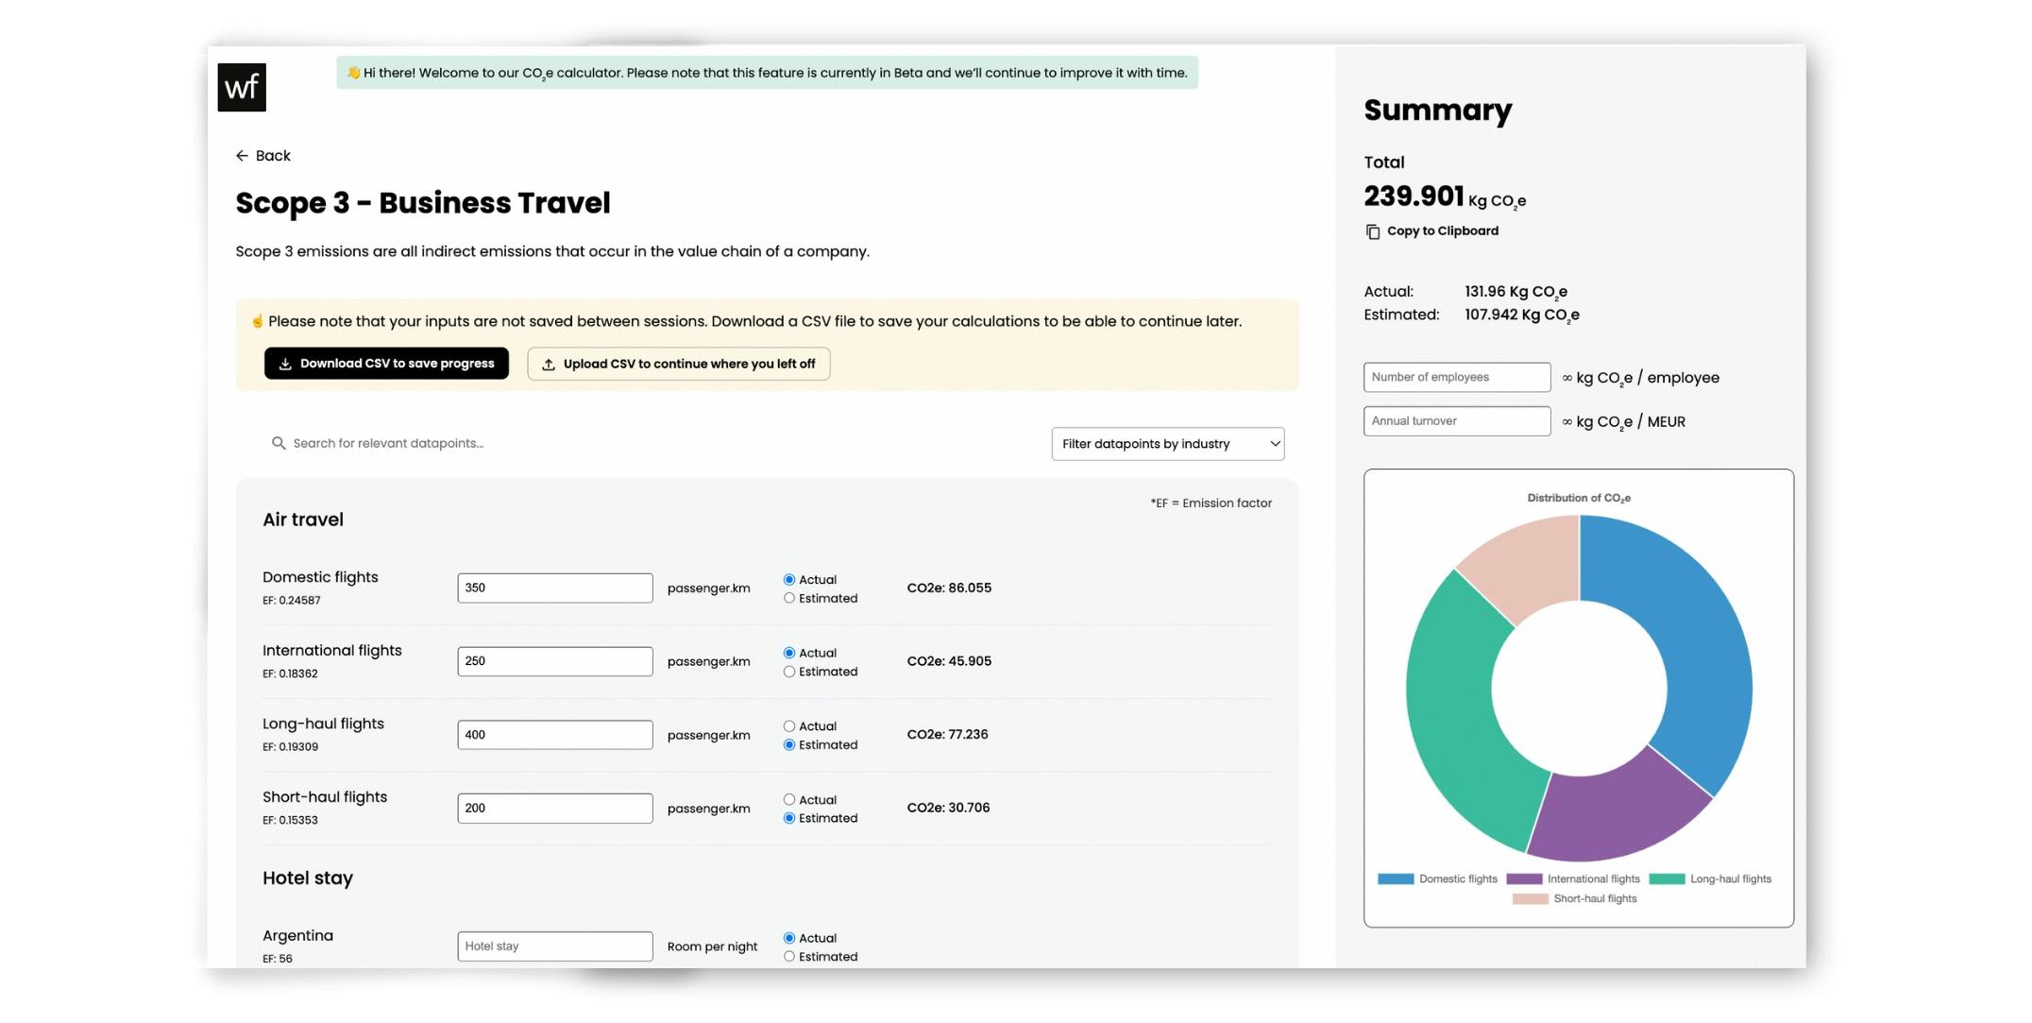Select Actual for Long-haul flights
Viewport: 2032px width, 1023px height.
789,725
